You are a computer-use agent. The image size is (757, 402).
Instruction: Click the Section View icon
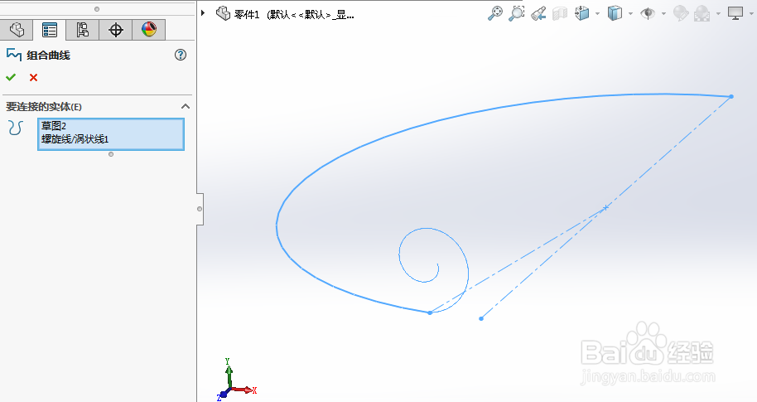coord(560,13)
